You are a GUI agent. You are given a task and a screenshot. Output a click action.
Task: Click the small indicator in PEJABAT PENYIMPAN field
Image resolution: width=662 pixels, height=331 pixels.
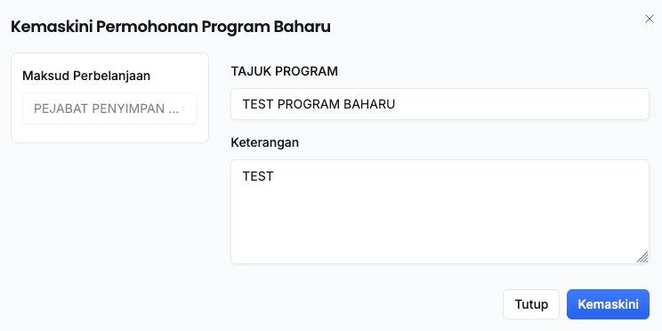coord(183,109)
